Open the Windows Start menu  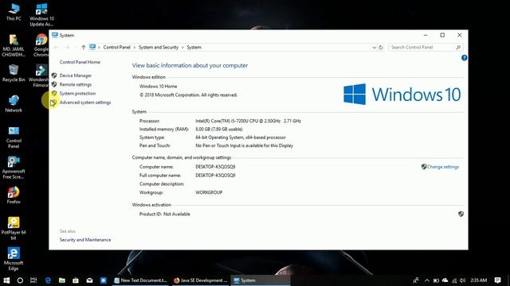pyautogui.click(x=6, y=280)
